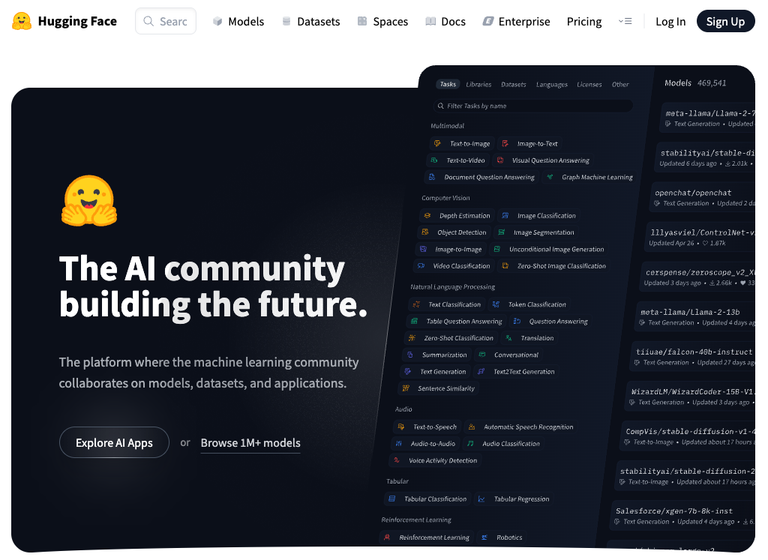Select the Zero-Shot Image Classification task
The height and width of the screenshot is (560, 768).
tap(553, 266)
